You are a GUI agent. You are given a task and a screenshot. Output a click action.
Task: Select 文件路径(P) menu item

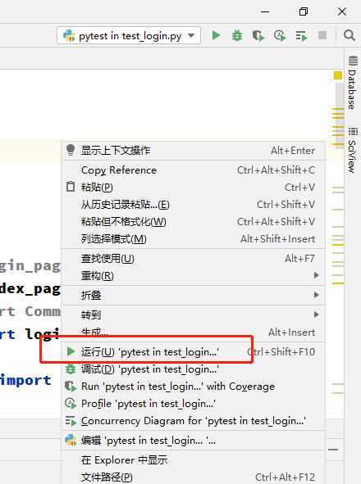click(x=193, y=477)
